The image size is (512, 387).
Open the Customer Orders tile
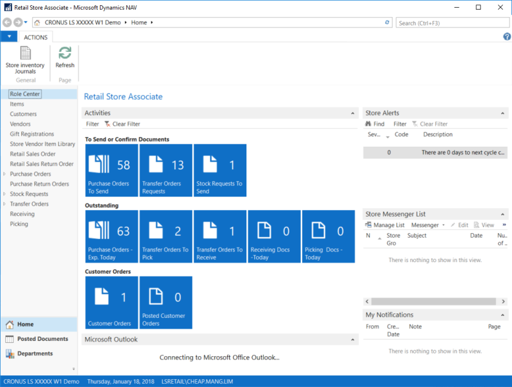[111, 302]
